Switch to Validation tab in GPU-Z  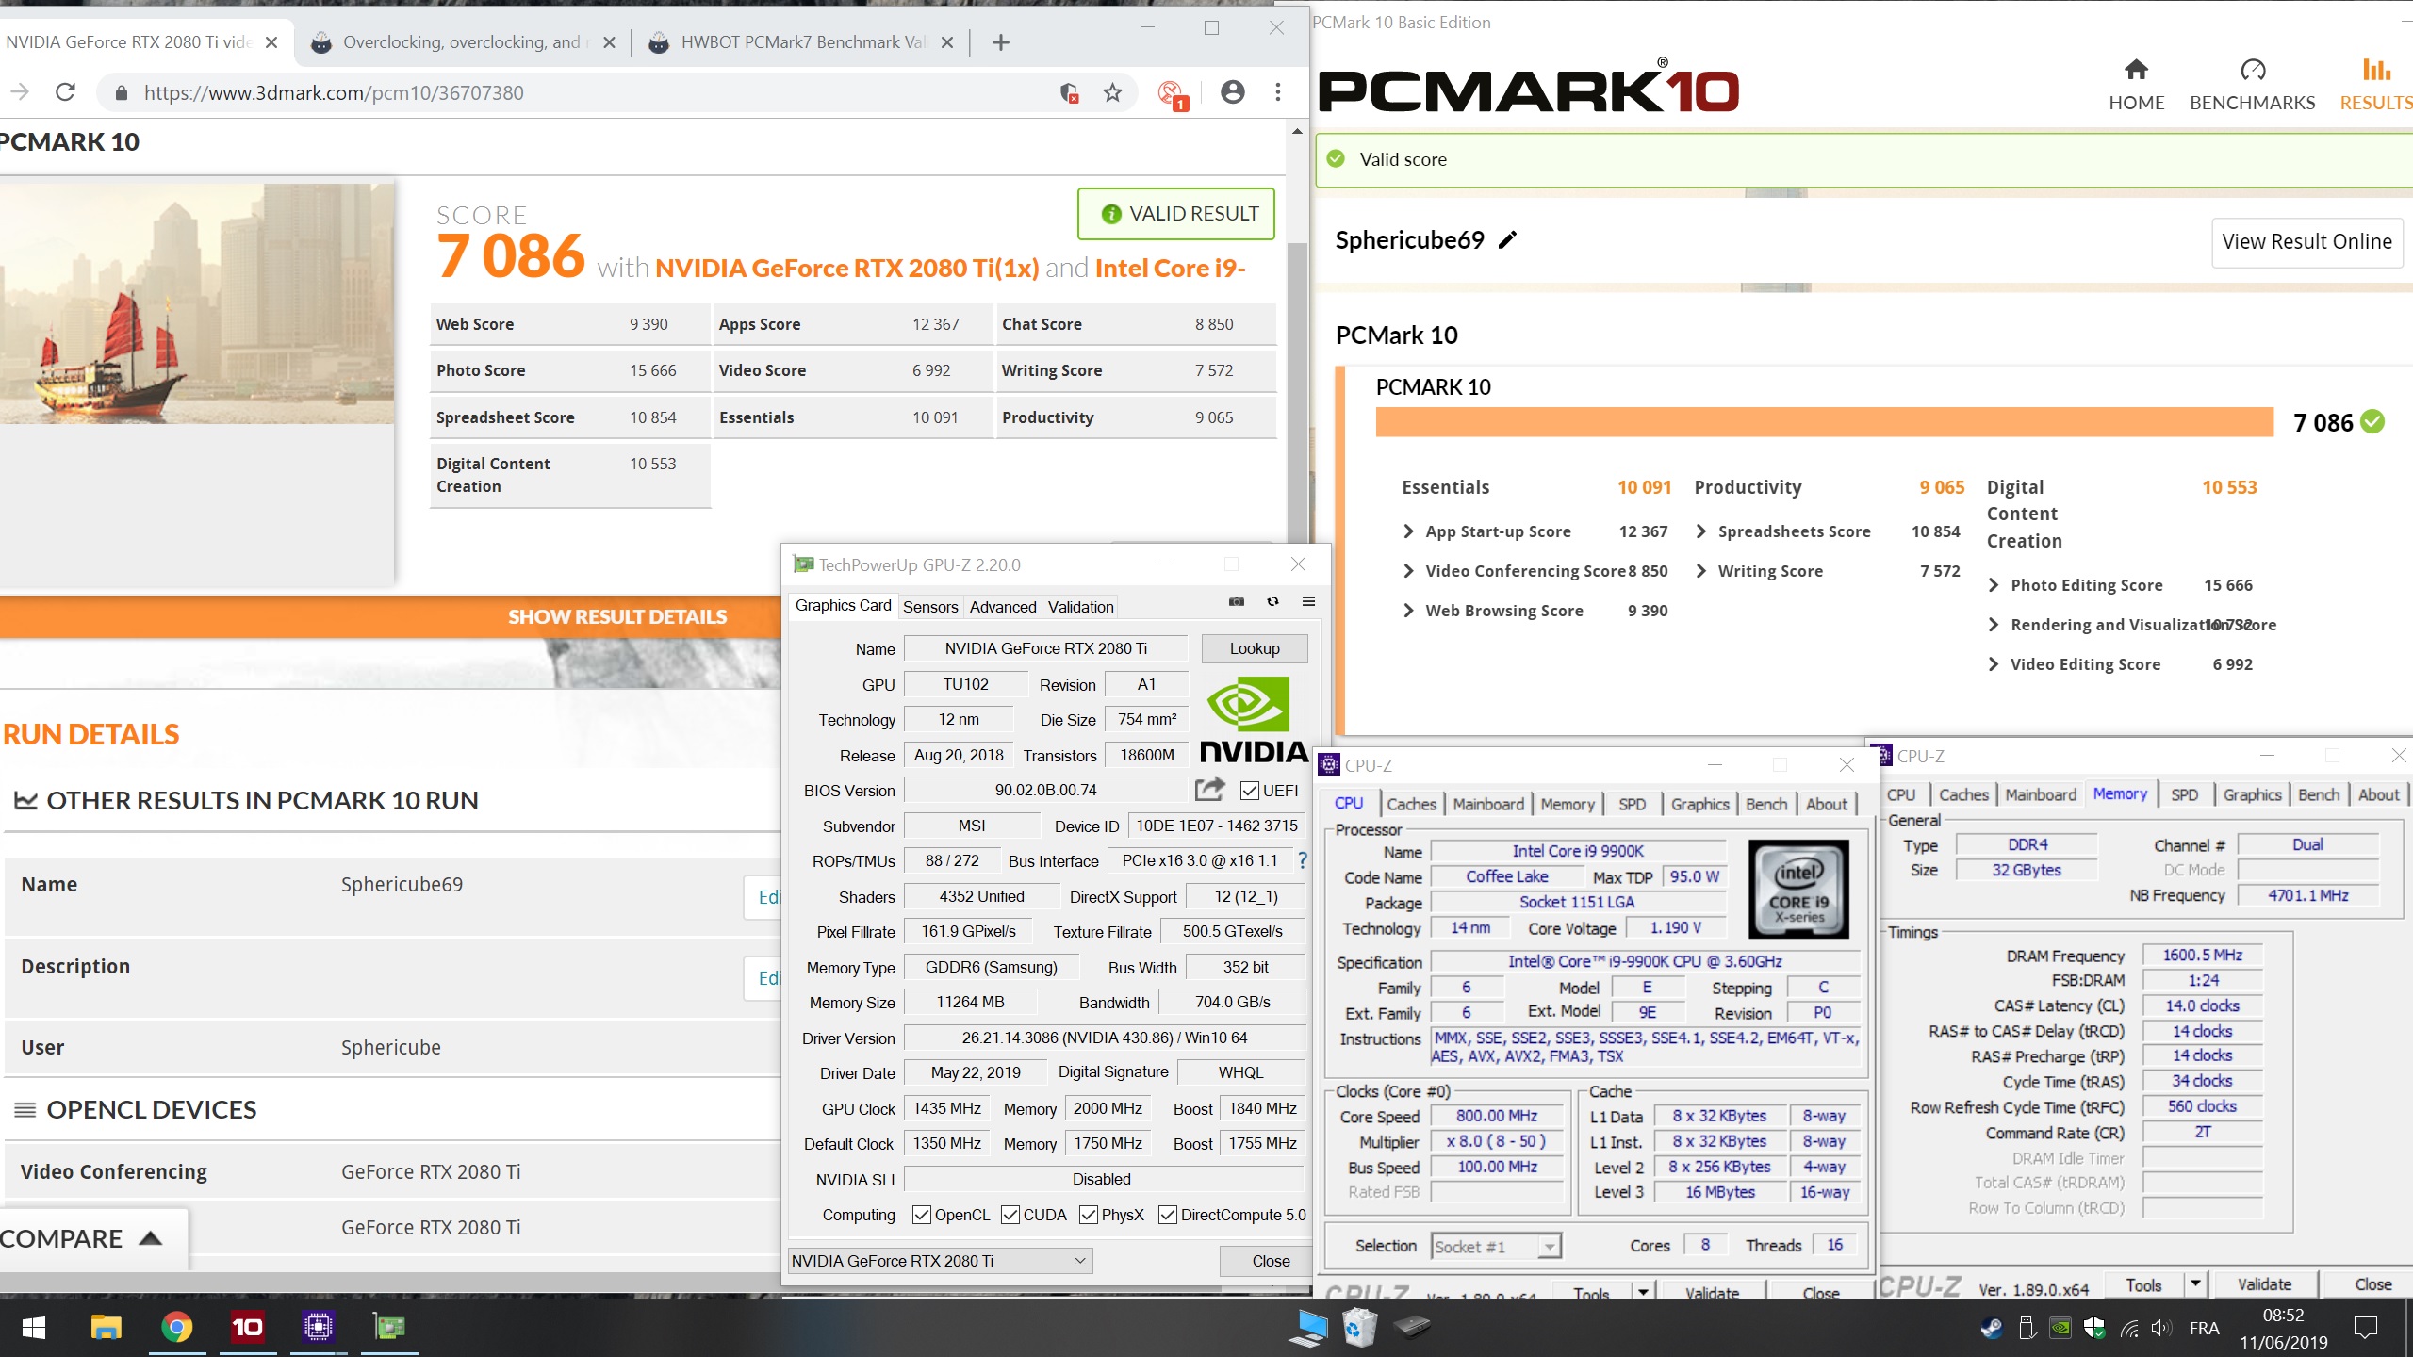pos(1080,607)
